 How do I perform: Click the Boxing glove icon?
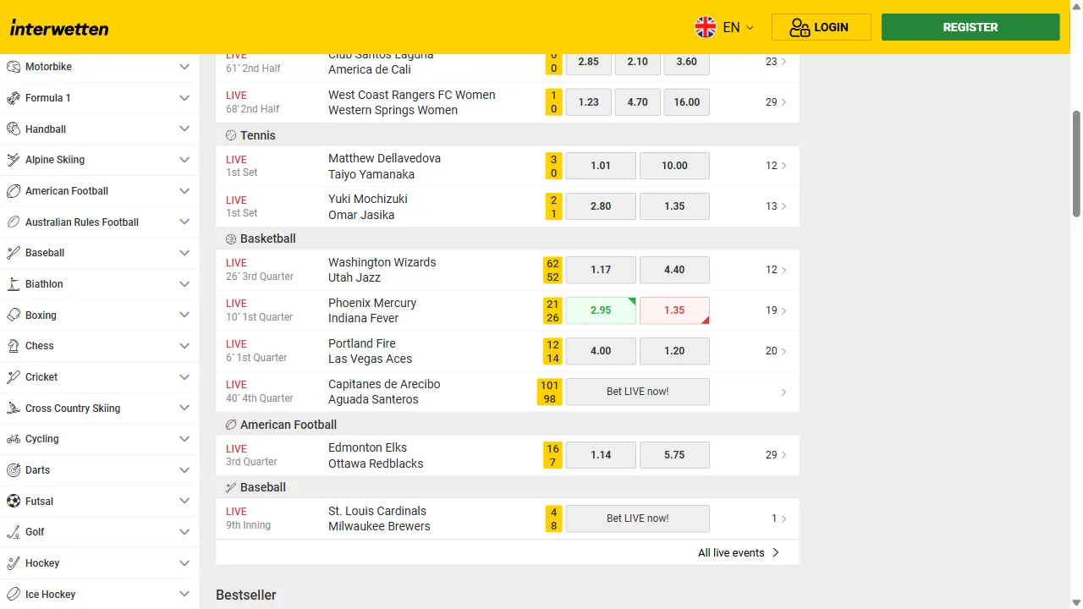point(14,315)
